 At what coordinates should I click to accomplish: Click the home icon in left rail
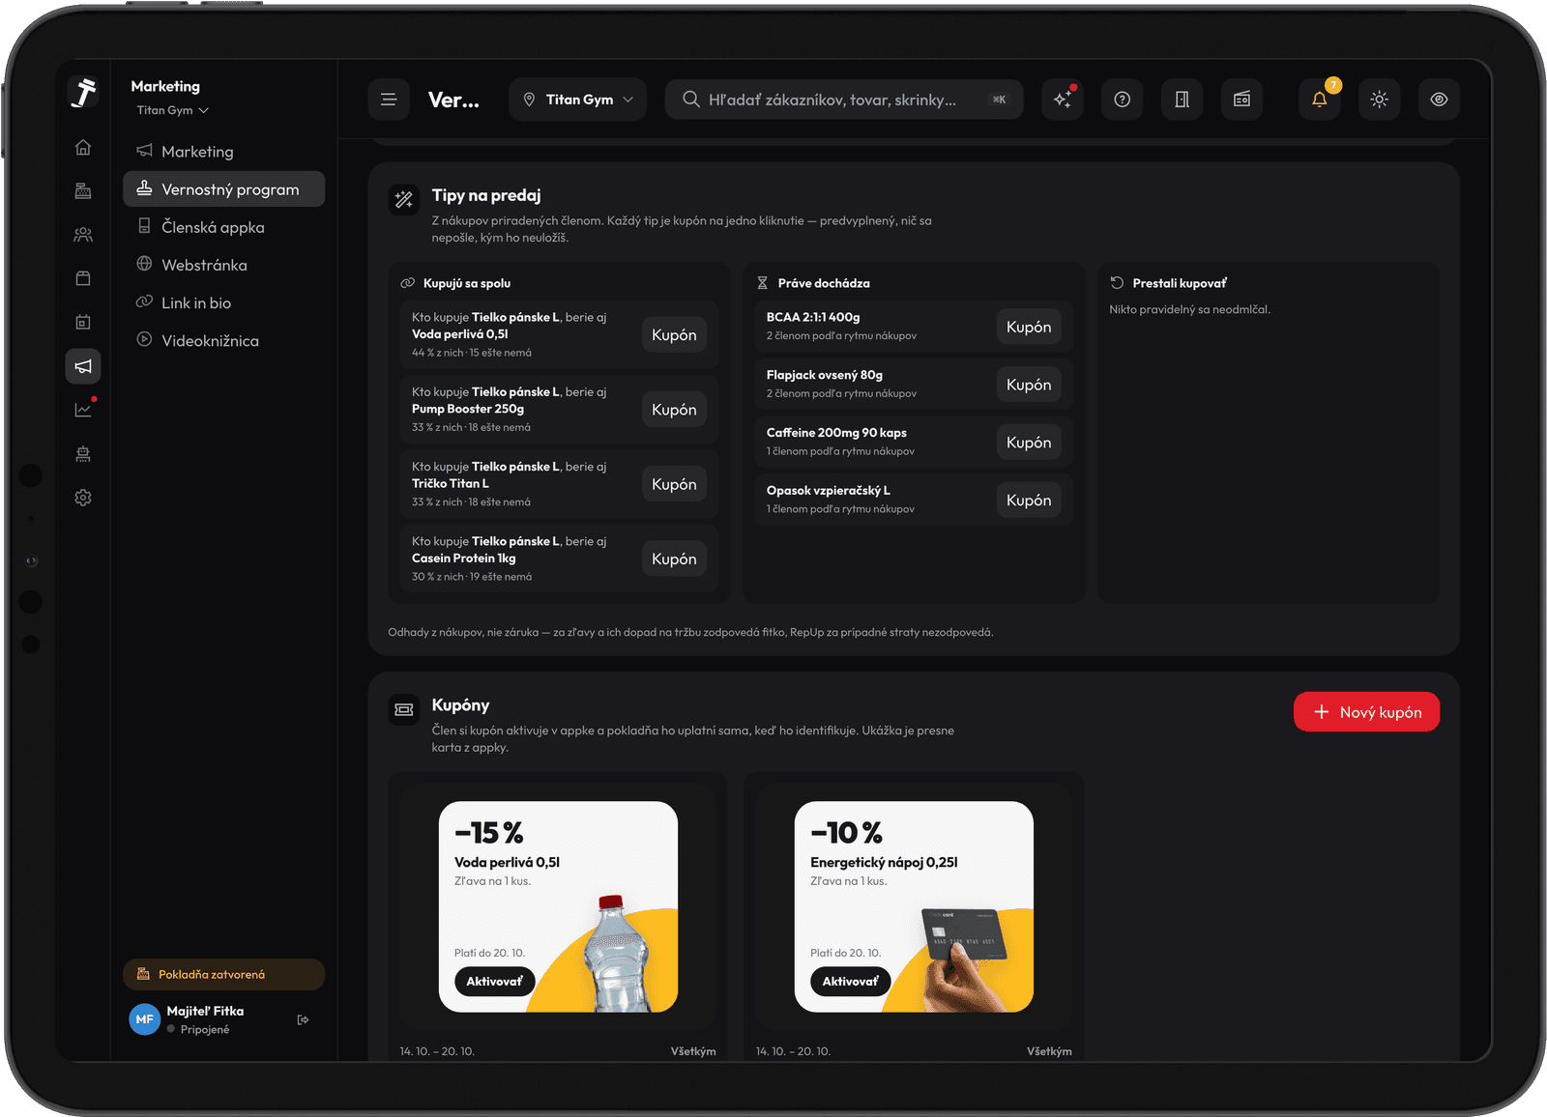click(83, 147)
